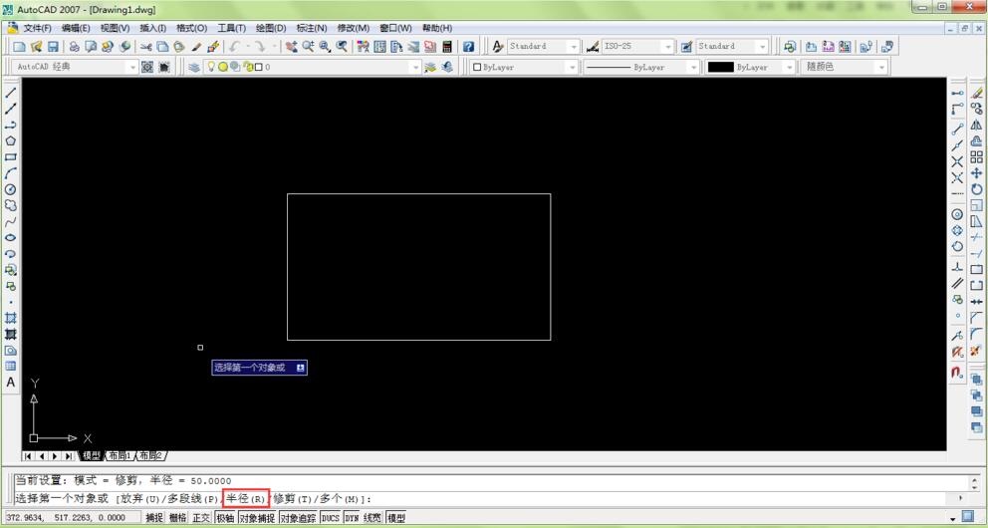
Task: Click the command line input area
Action: pos(485,499)
